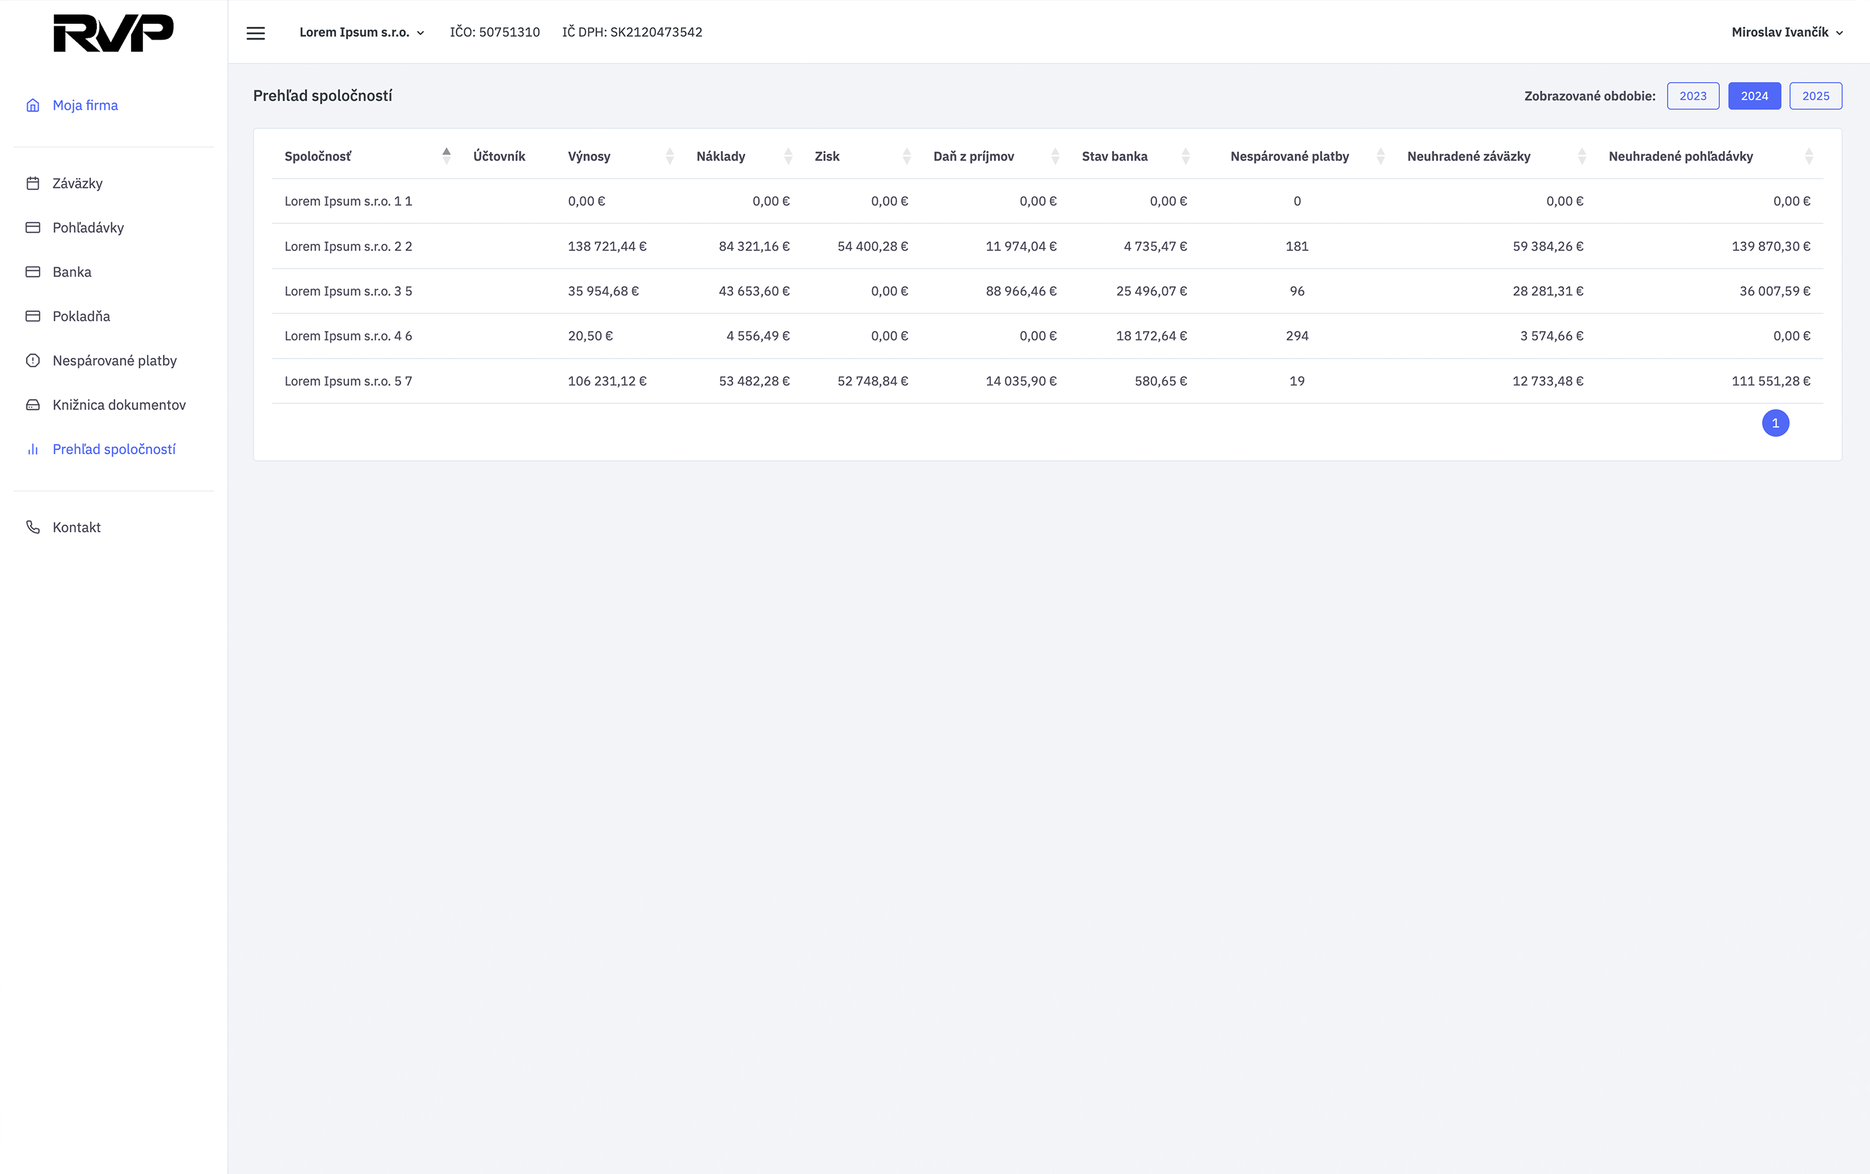Open Banka from the sidebar
The image size is (1870, 1174).
tap(73, 272)
